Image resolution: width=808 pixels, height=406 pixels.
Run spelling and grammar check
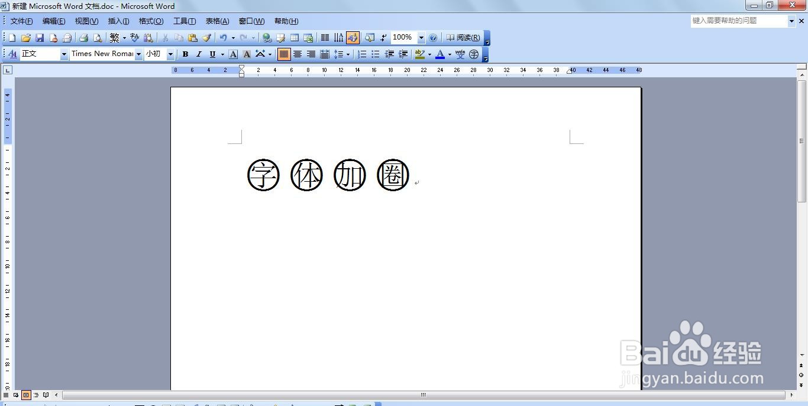pyautogui.click(x=135, y=38)
